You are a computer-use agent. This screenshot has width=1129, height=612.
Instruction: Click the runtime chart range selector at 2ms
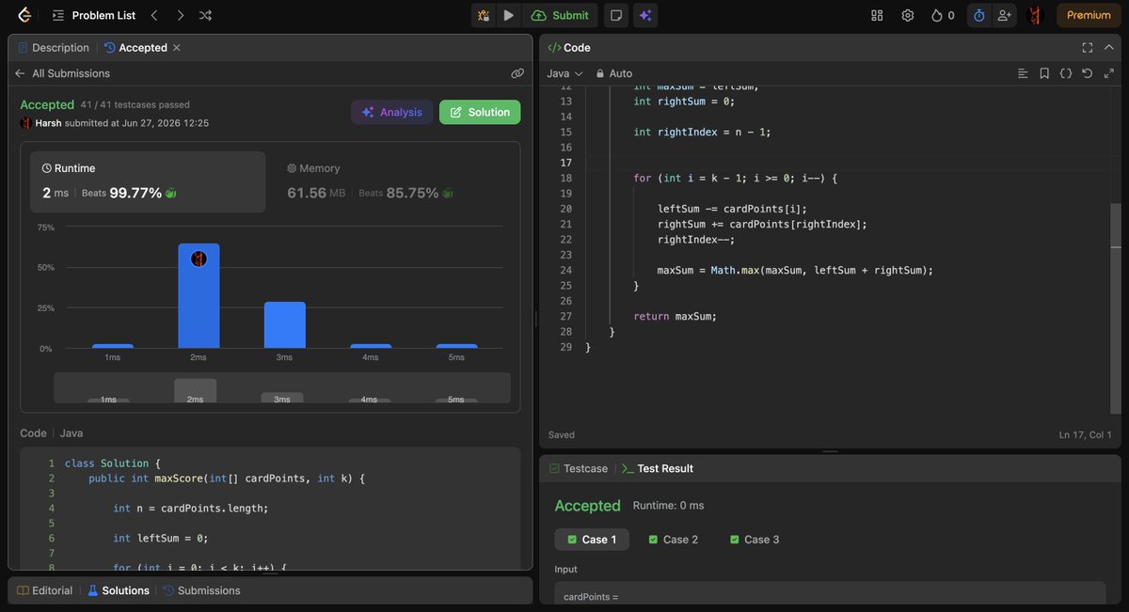(195, 390)
